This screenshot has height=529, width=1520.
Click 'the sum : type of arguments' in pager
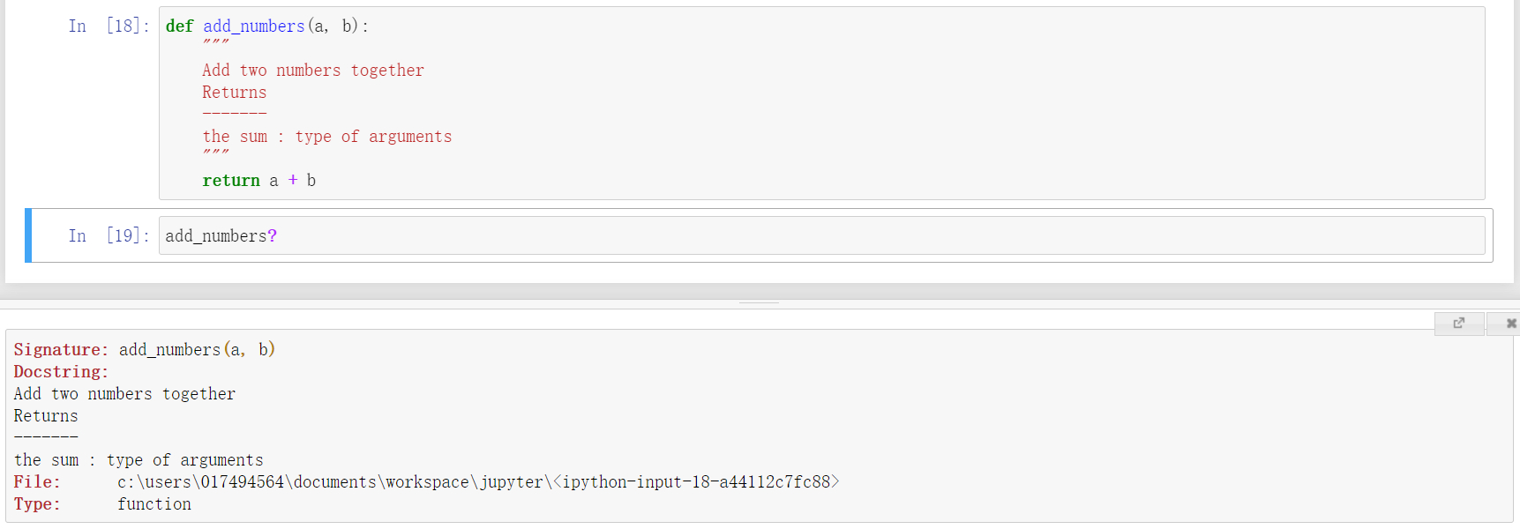pos(139,460)
